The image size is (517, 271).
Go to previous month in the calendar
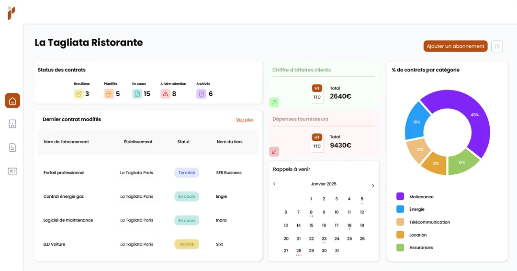pos(274,184)
